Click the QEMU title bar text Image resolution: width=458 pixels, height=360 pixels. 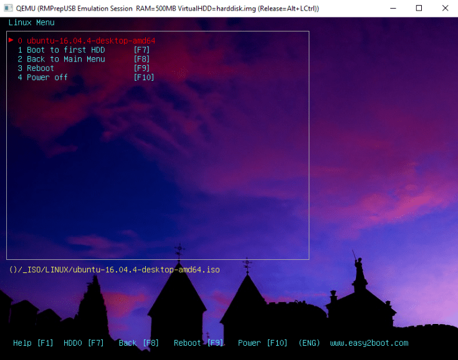168,9
